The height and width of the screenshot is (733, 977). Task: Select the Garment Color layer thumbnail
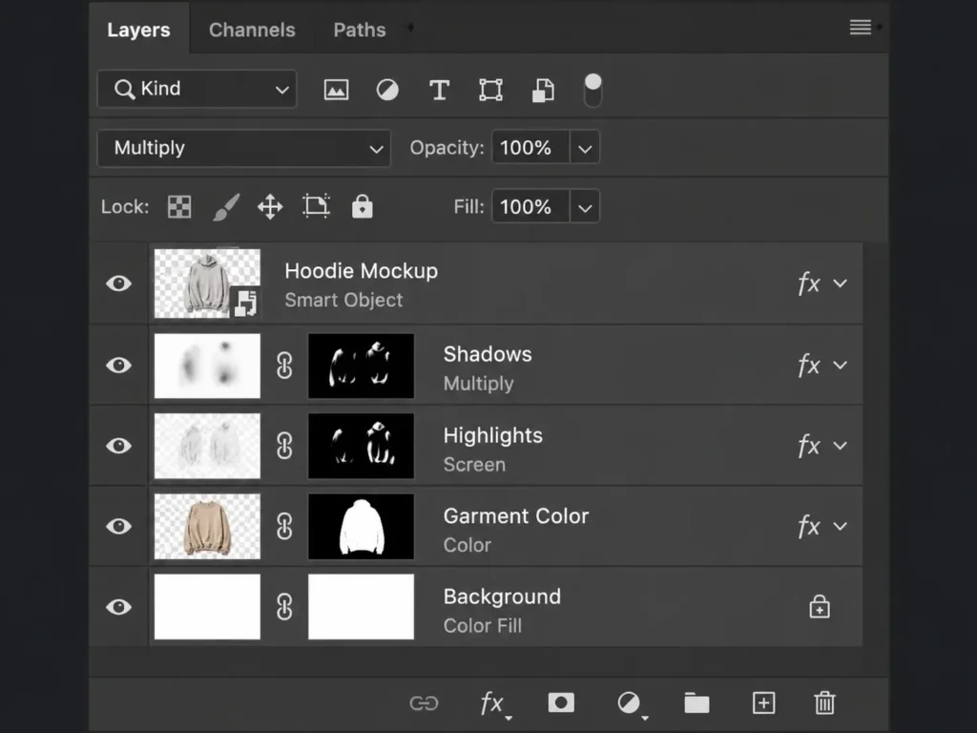207,527
